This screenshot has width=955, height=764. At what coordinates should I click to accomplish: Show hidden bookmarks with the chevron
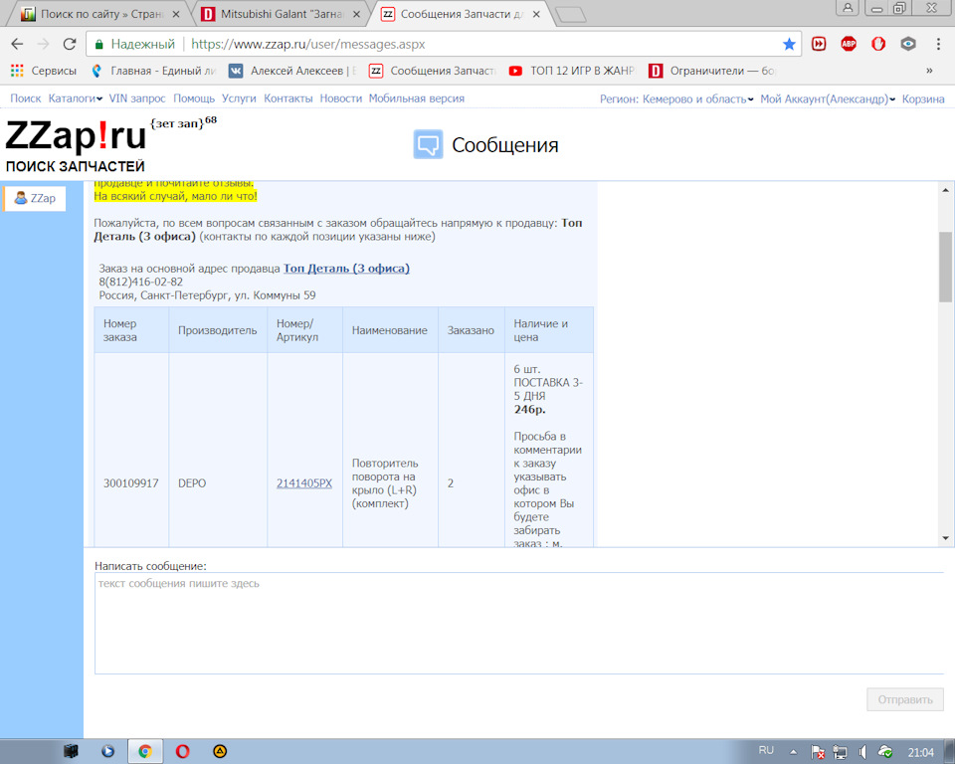pyautogui.click(x=929, y=71)
